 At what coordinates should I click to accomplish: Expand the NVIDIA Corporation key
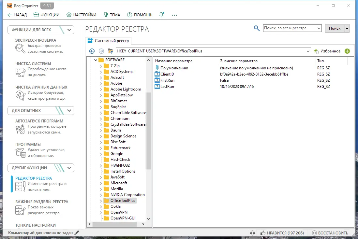[101, 195]
